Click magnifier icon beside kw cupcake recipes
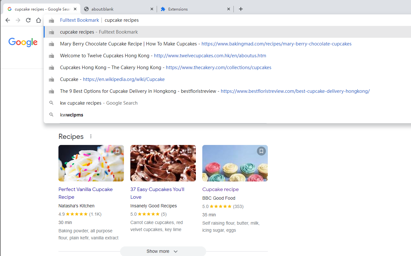Screen dimensions: 411x256 (x=51, y=103)
